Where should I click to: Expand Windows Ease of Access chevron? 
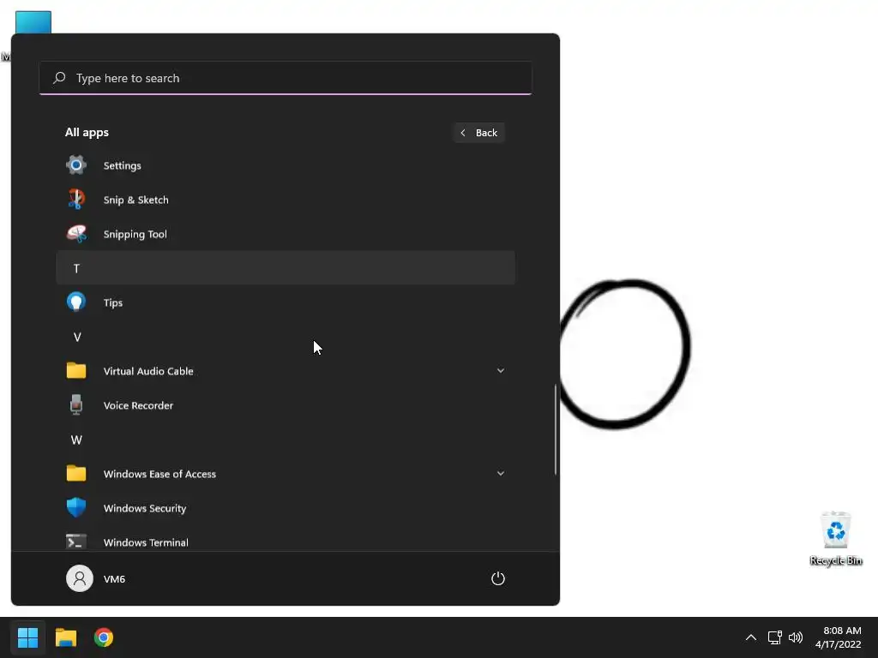click(x=501, y=473)
